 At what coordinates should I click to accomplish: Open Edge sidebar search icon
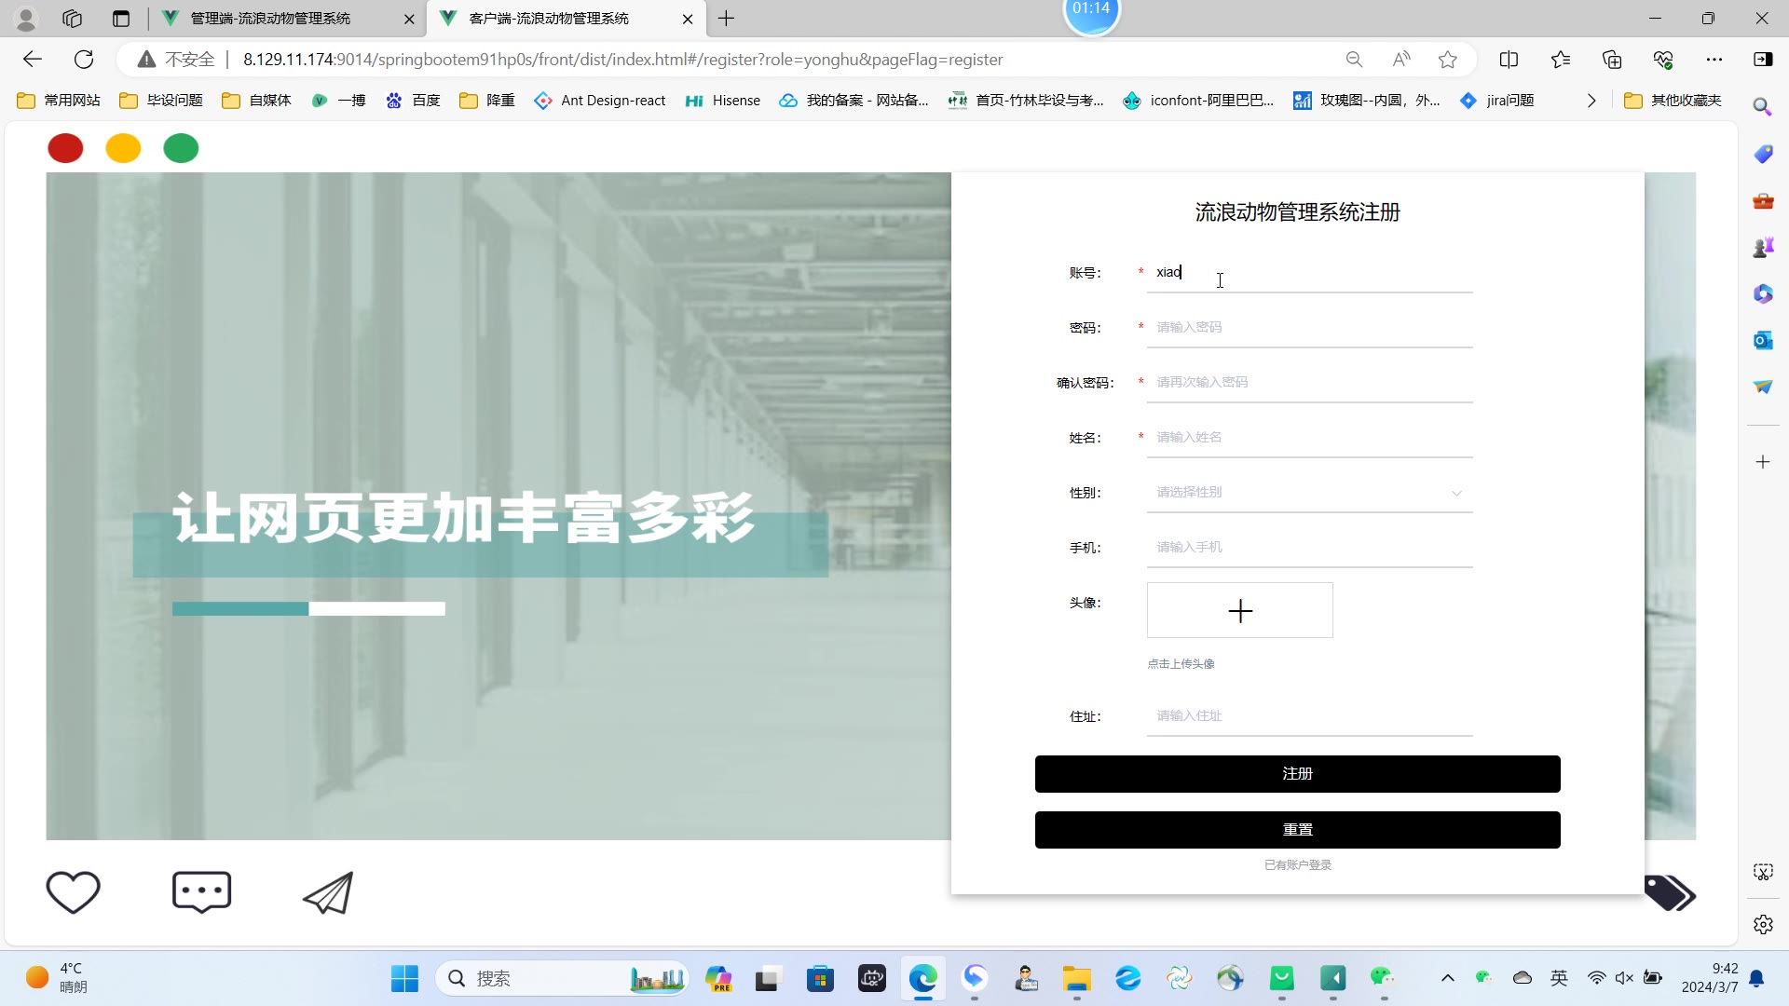(x=1762, y=106)
